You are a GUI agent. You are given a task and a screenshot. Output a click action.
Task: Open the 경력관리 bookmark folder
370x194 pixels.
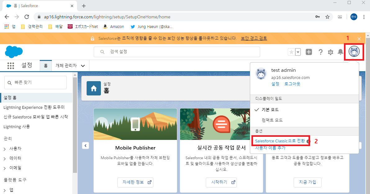[x=32, y=27]
